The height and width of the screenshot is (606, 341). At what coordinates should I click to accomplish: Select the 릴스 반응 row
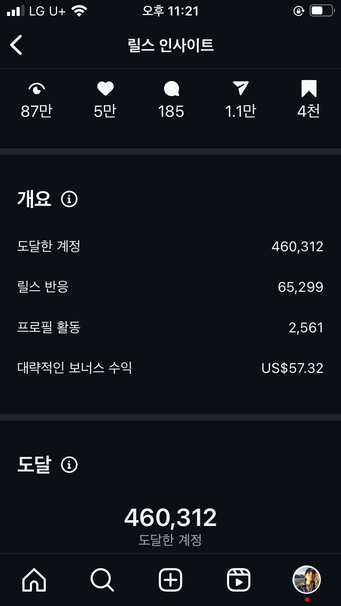[x=170, y=287]
